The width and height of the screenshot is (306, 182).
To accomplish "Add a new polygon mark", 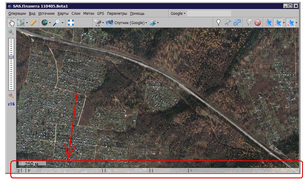I will tap(238, 23).
